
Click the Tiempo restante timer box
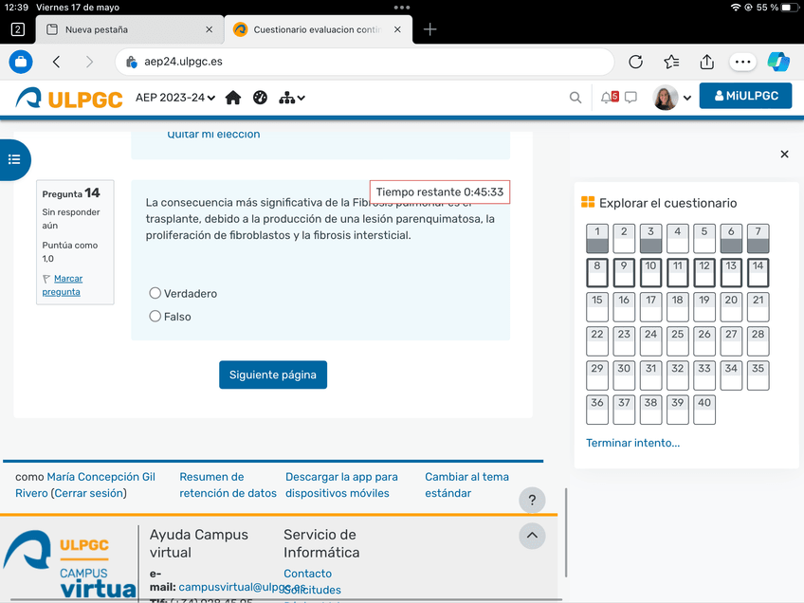(x=440, y=192)
